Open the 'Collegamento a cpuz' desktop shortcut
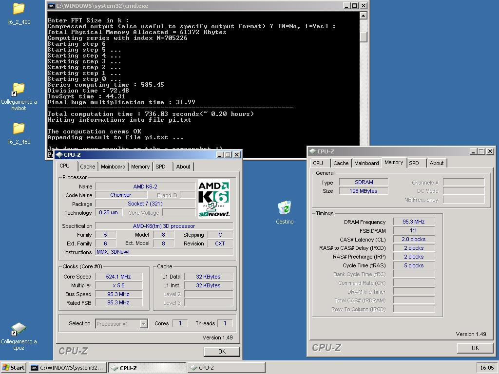 click(19, 329)
